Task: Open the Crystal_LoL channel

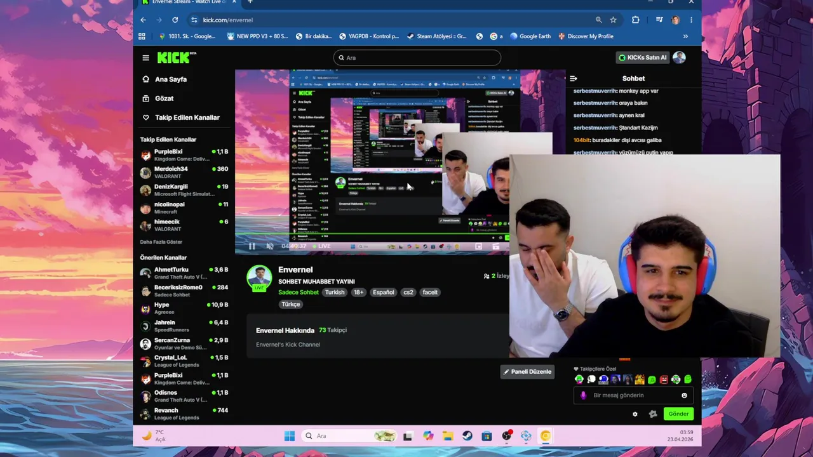Action: [x=184, y=361]
